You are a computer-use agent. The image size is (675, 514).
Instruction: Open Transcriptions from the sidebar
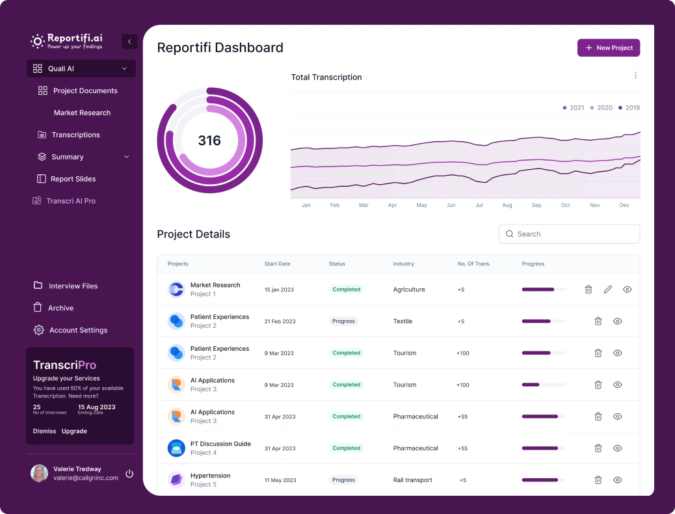75,135
